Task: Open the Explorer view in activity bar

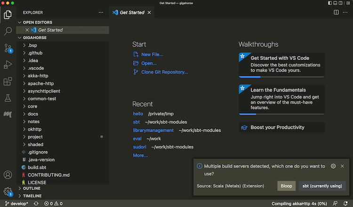Action: [x=8, y=15]
